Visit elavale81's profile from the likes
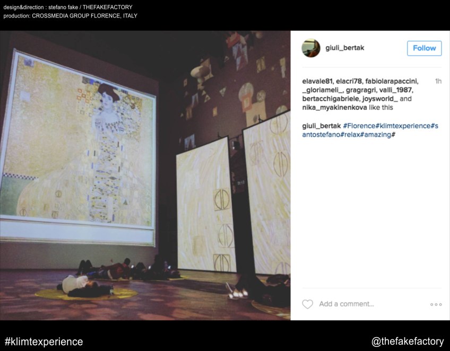This screenshot has width=450, height=351. click(x=317, y=81)
